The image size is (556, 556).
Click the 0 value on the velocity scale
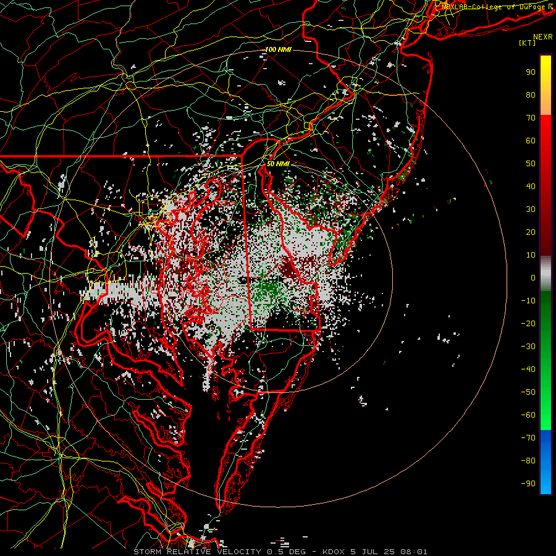[533, 277]
